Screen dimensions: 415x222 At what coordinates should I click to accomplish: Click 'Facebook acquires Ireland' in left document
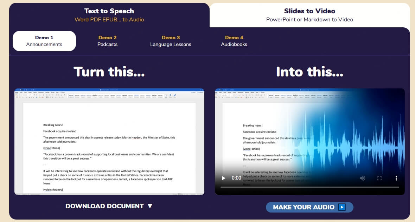click(60, 131)
